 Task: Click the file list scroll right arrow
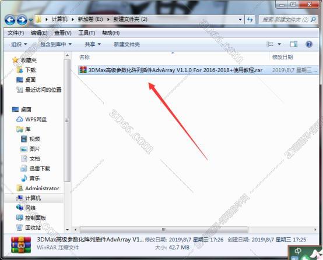315,230
